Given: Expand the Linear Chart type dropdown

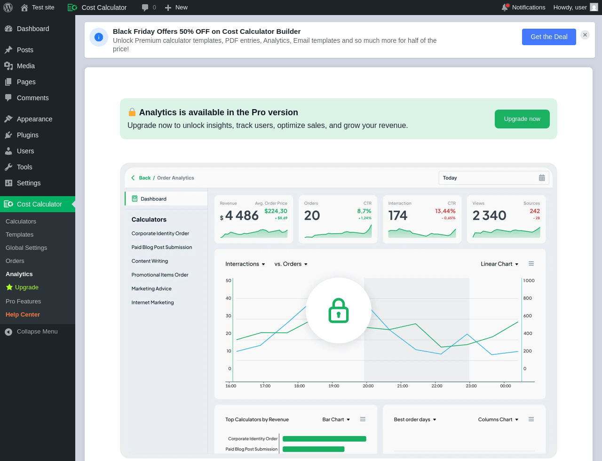Looking at the screenshot, I should [x=499, y=264].
